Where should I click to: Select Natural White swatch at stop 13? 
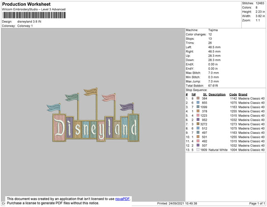(198, 149)
